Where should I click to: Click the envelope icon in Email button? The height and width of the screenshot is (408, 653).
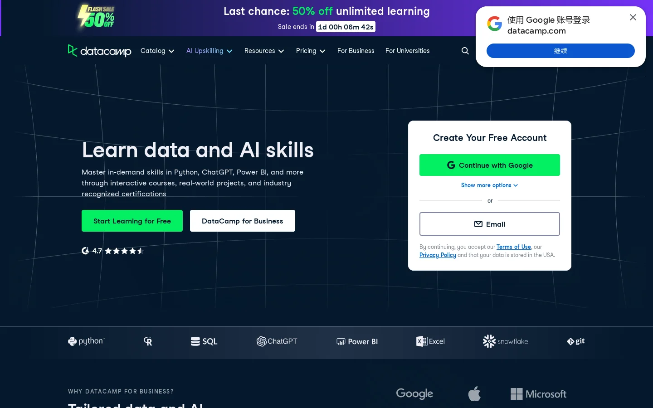point(478,224)
